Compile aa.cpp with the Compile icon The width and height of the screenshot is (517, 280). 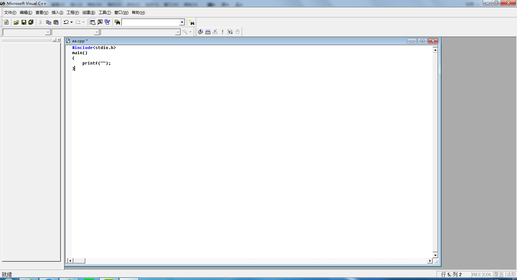pos(200,32)
